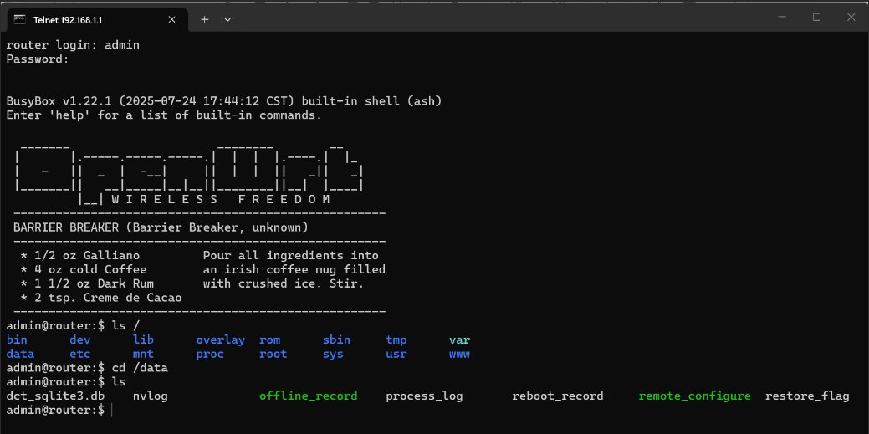Minimize the terminal window
This screenshot has width=869, height=434.
click(x=778, y=17)
